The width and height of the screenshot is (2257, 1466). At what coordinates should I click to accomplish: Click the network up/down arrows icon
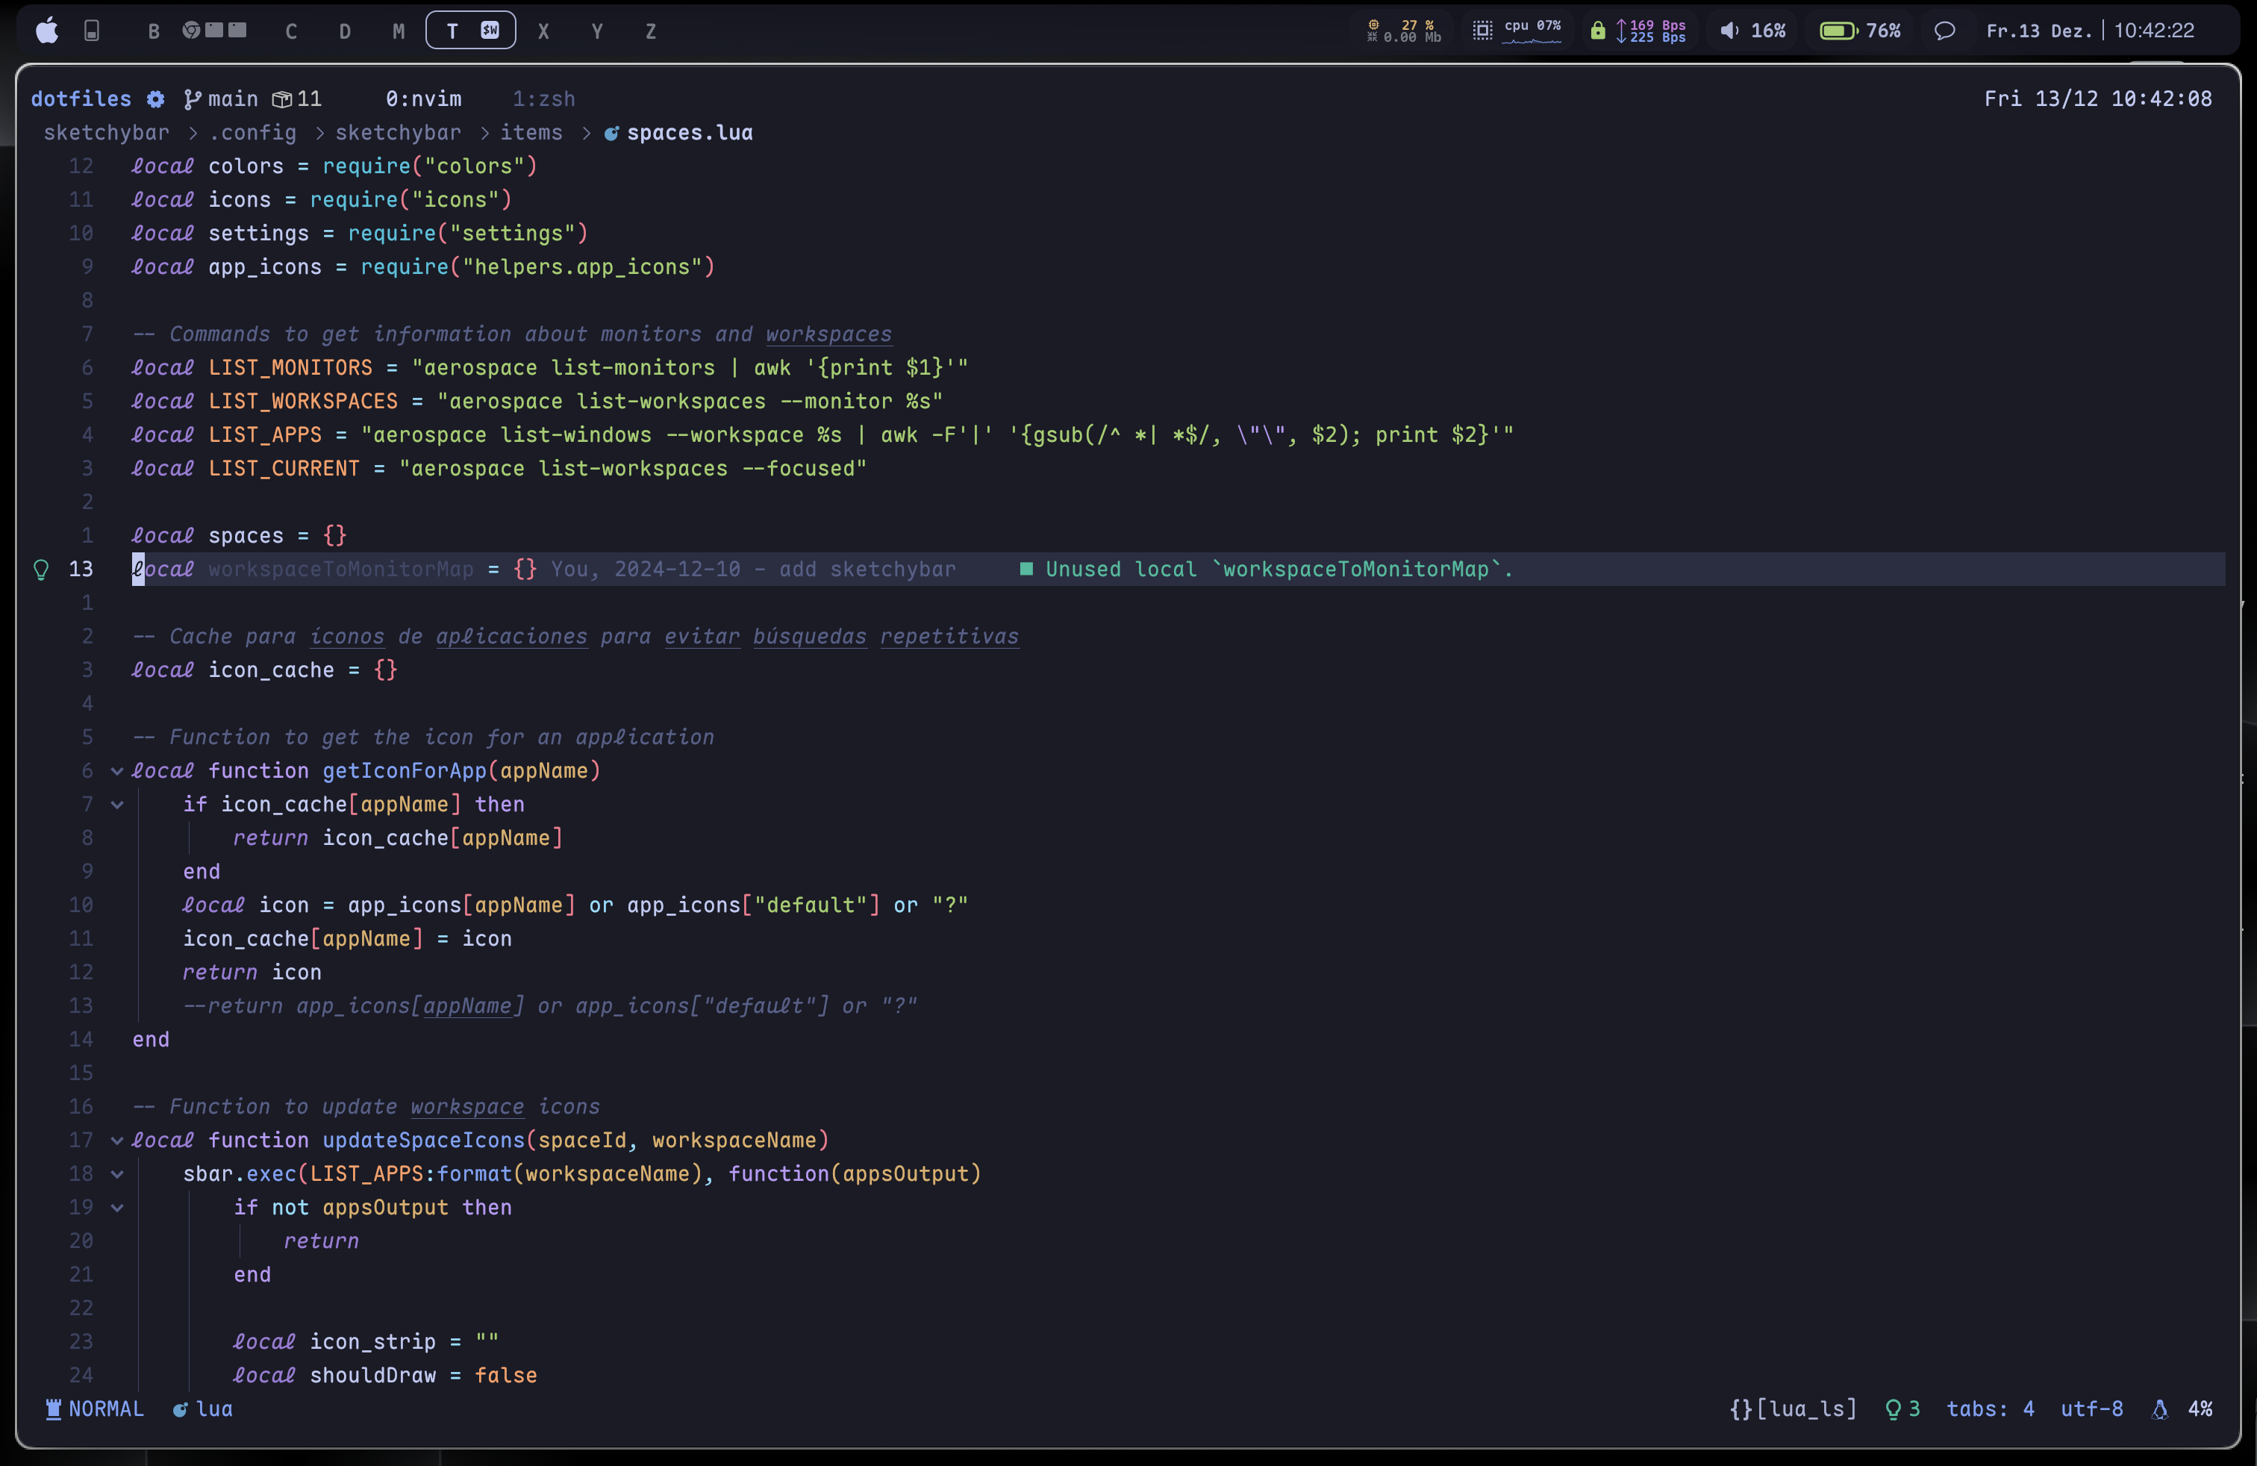(1620, 31)
